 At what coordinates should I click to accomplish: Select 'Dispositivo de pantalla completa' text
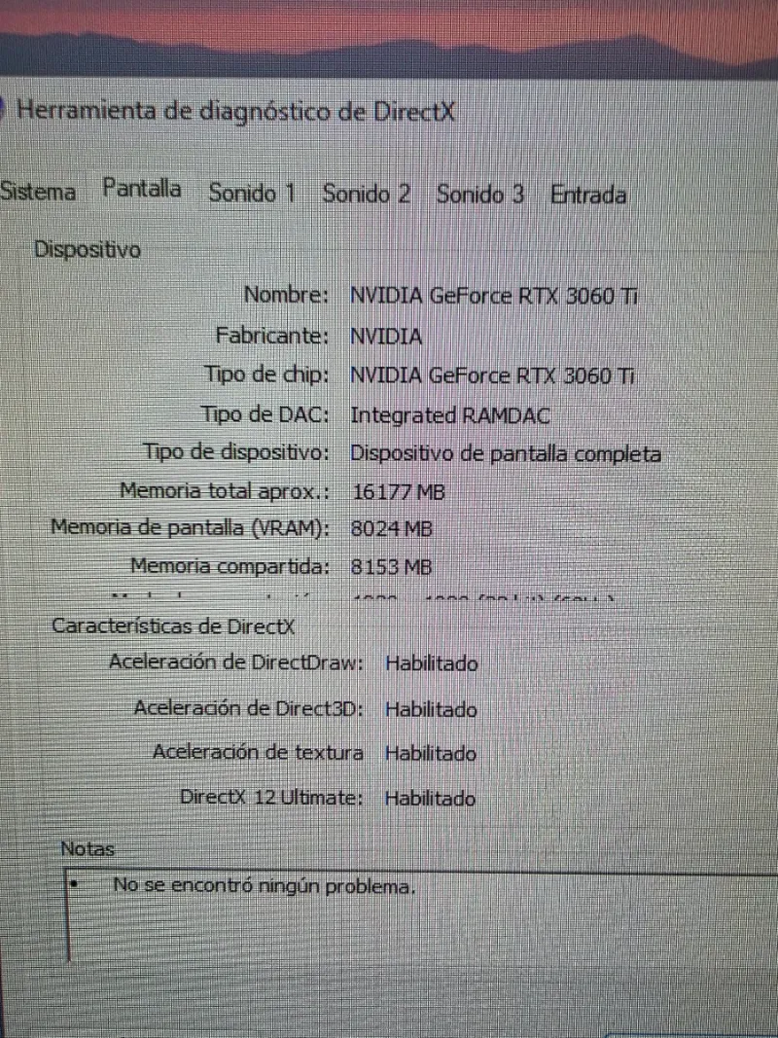pyautogui.click(x=506, y=454)
